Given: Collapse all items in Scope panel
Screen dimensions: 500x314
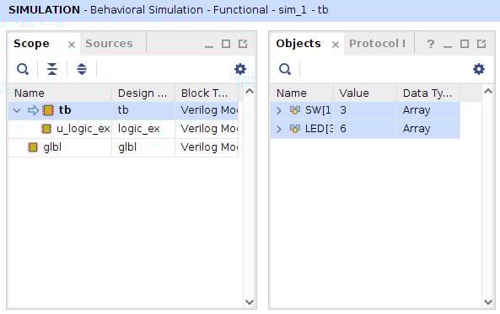Looking at the screenshot, I should pos(52,69).
